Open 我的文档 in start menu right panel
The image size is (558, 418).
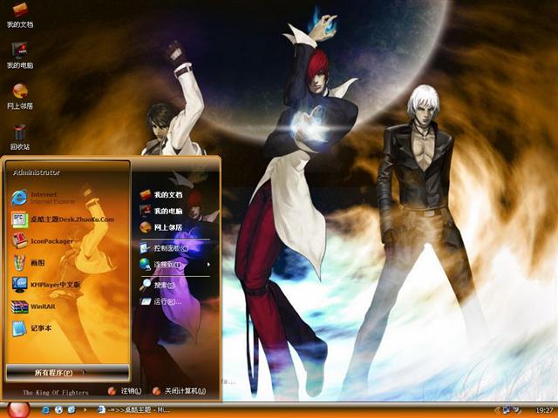pyautogui.click(x=160, y=194)
